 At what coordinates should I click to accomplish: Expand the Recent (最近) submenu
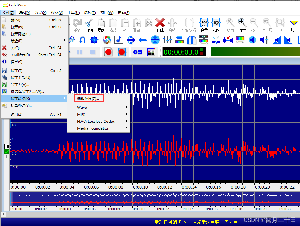(35, 41)
